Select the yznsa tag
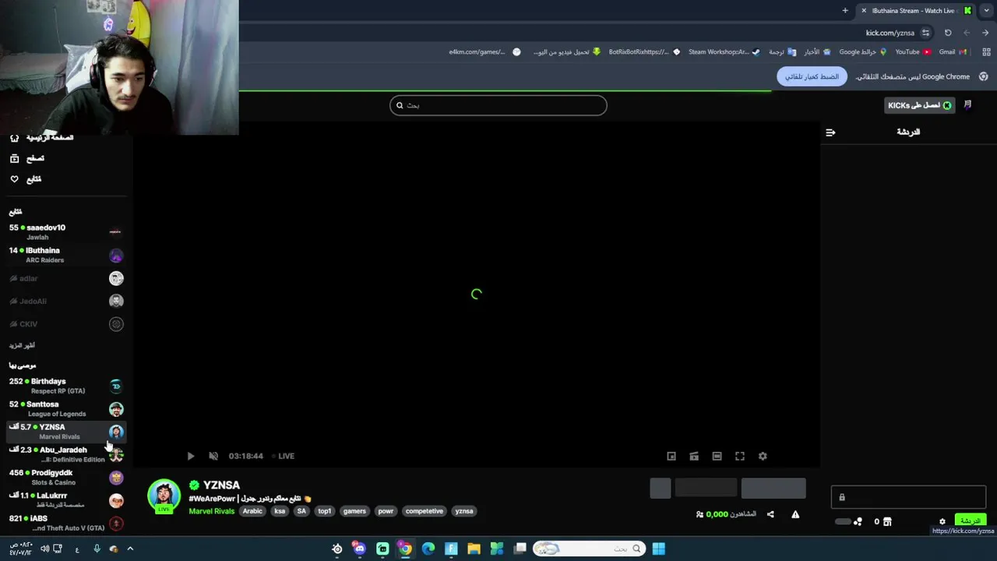The height and width of the screenshot is (561, 997). click(464, 511)
